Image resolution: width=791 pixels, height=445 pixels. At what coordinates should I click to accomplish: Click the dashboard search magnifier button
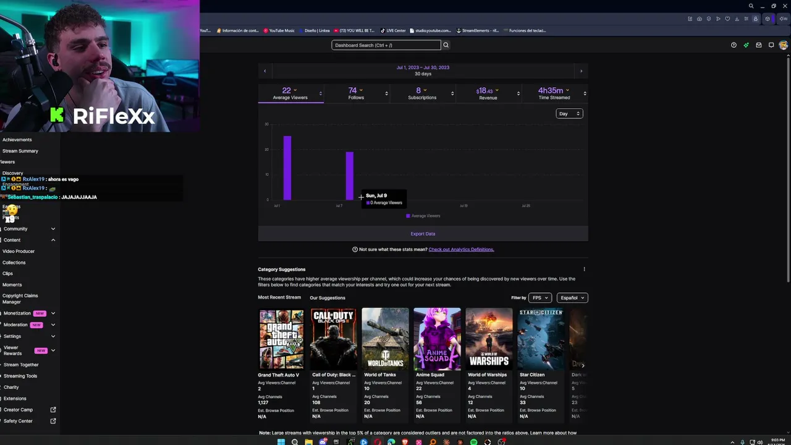click(446, 45)
